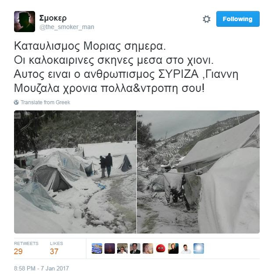272x274 pixels.
Task: View the 29 retweets list
Action: pyautogui.click(x=26, y=248)
